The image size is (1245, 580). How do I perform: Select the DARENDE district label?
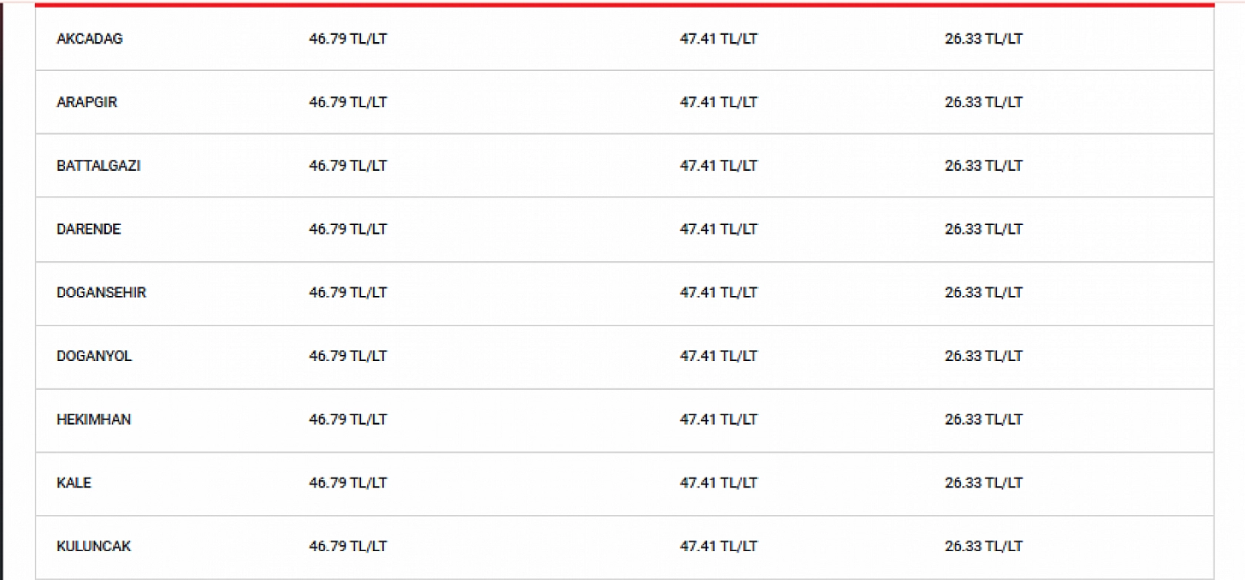pyautogui.click(x=89, y=229)
